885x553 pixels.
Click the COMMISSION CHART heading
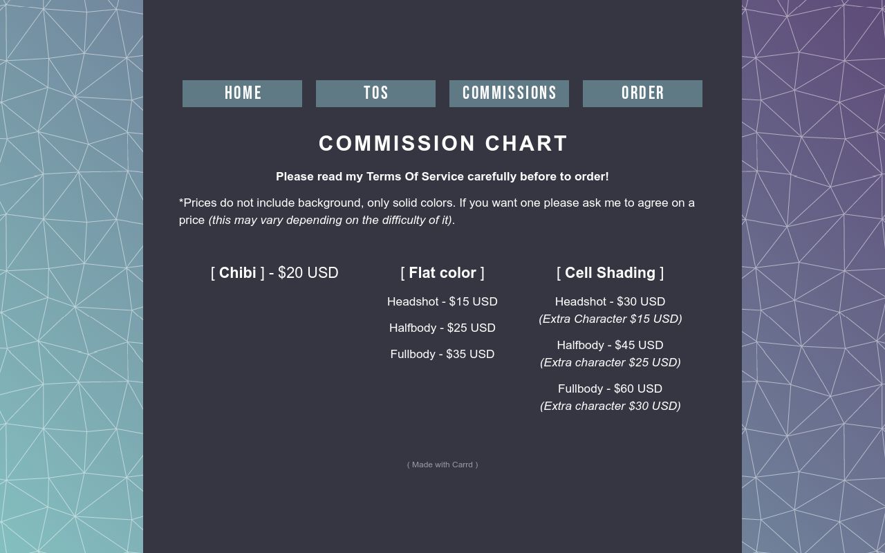pos(442,143)
